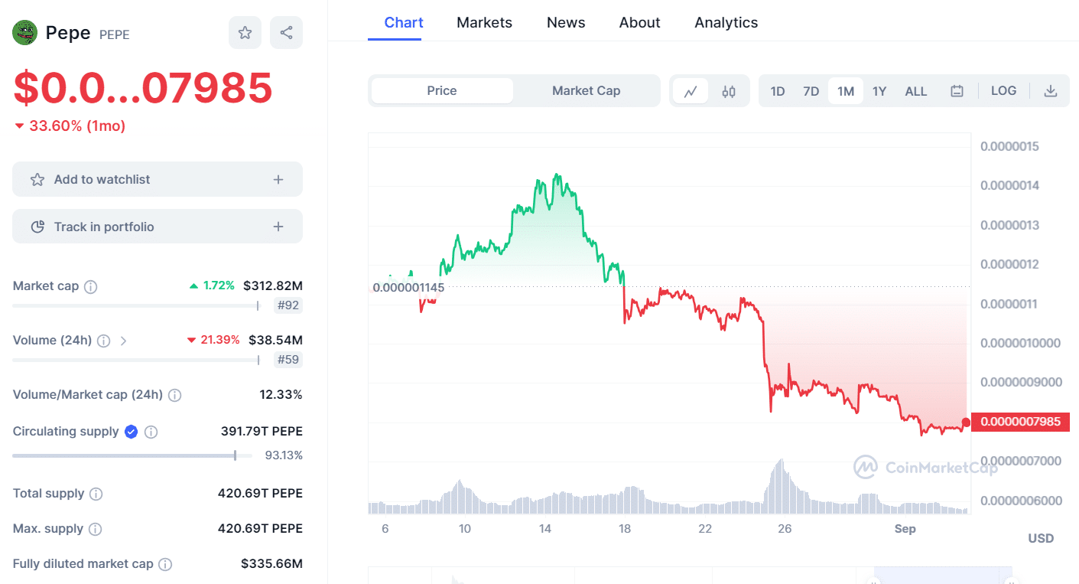Image resolution: width=1079 pixels, height=584 pixels.
Task: Click the Sep label on the date axis
Action: click(905, 529)
